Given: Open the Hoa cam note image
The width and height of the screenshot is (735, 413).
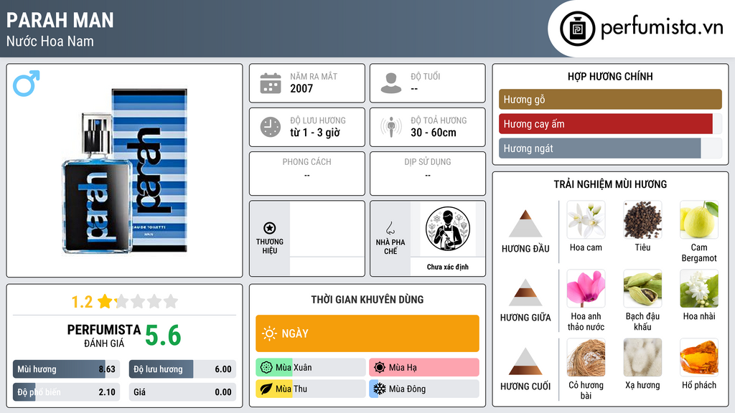Looking at the screenshot, I should point(586,220).
